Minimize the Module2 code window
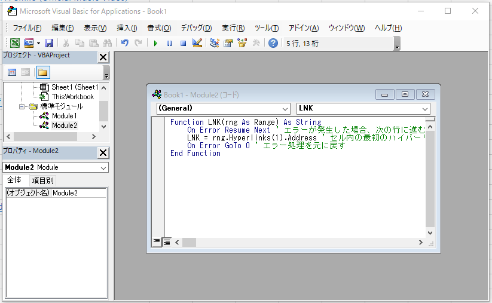The height and width of the screenshot is (303, 492). point(385,94)
